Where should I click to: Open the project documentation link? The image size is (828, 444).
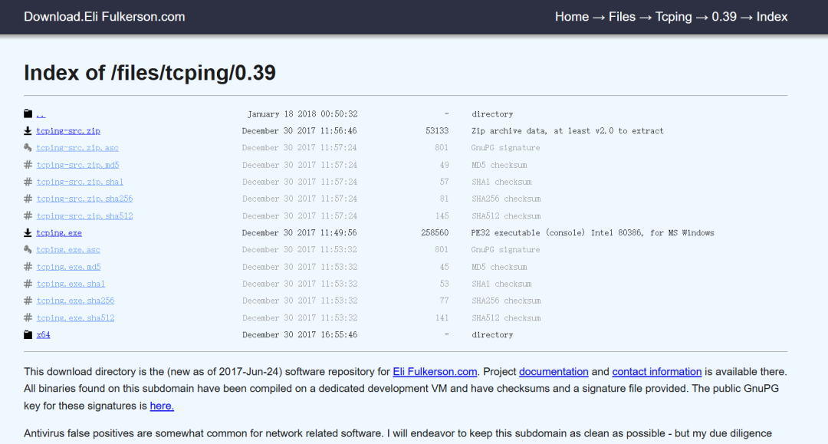[x=554, y=372]
